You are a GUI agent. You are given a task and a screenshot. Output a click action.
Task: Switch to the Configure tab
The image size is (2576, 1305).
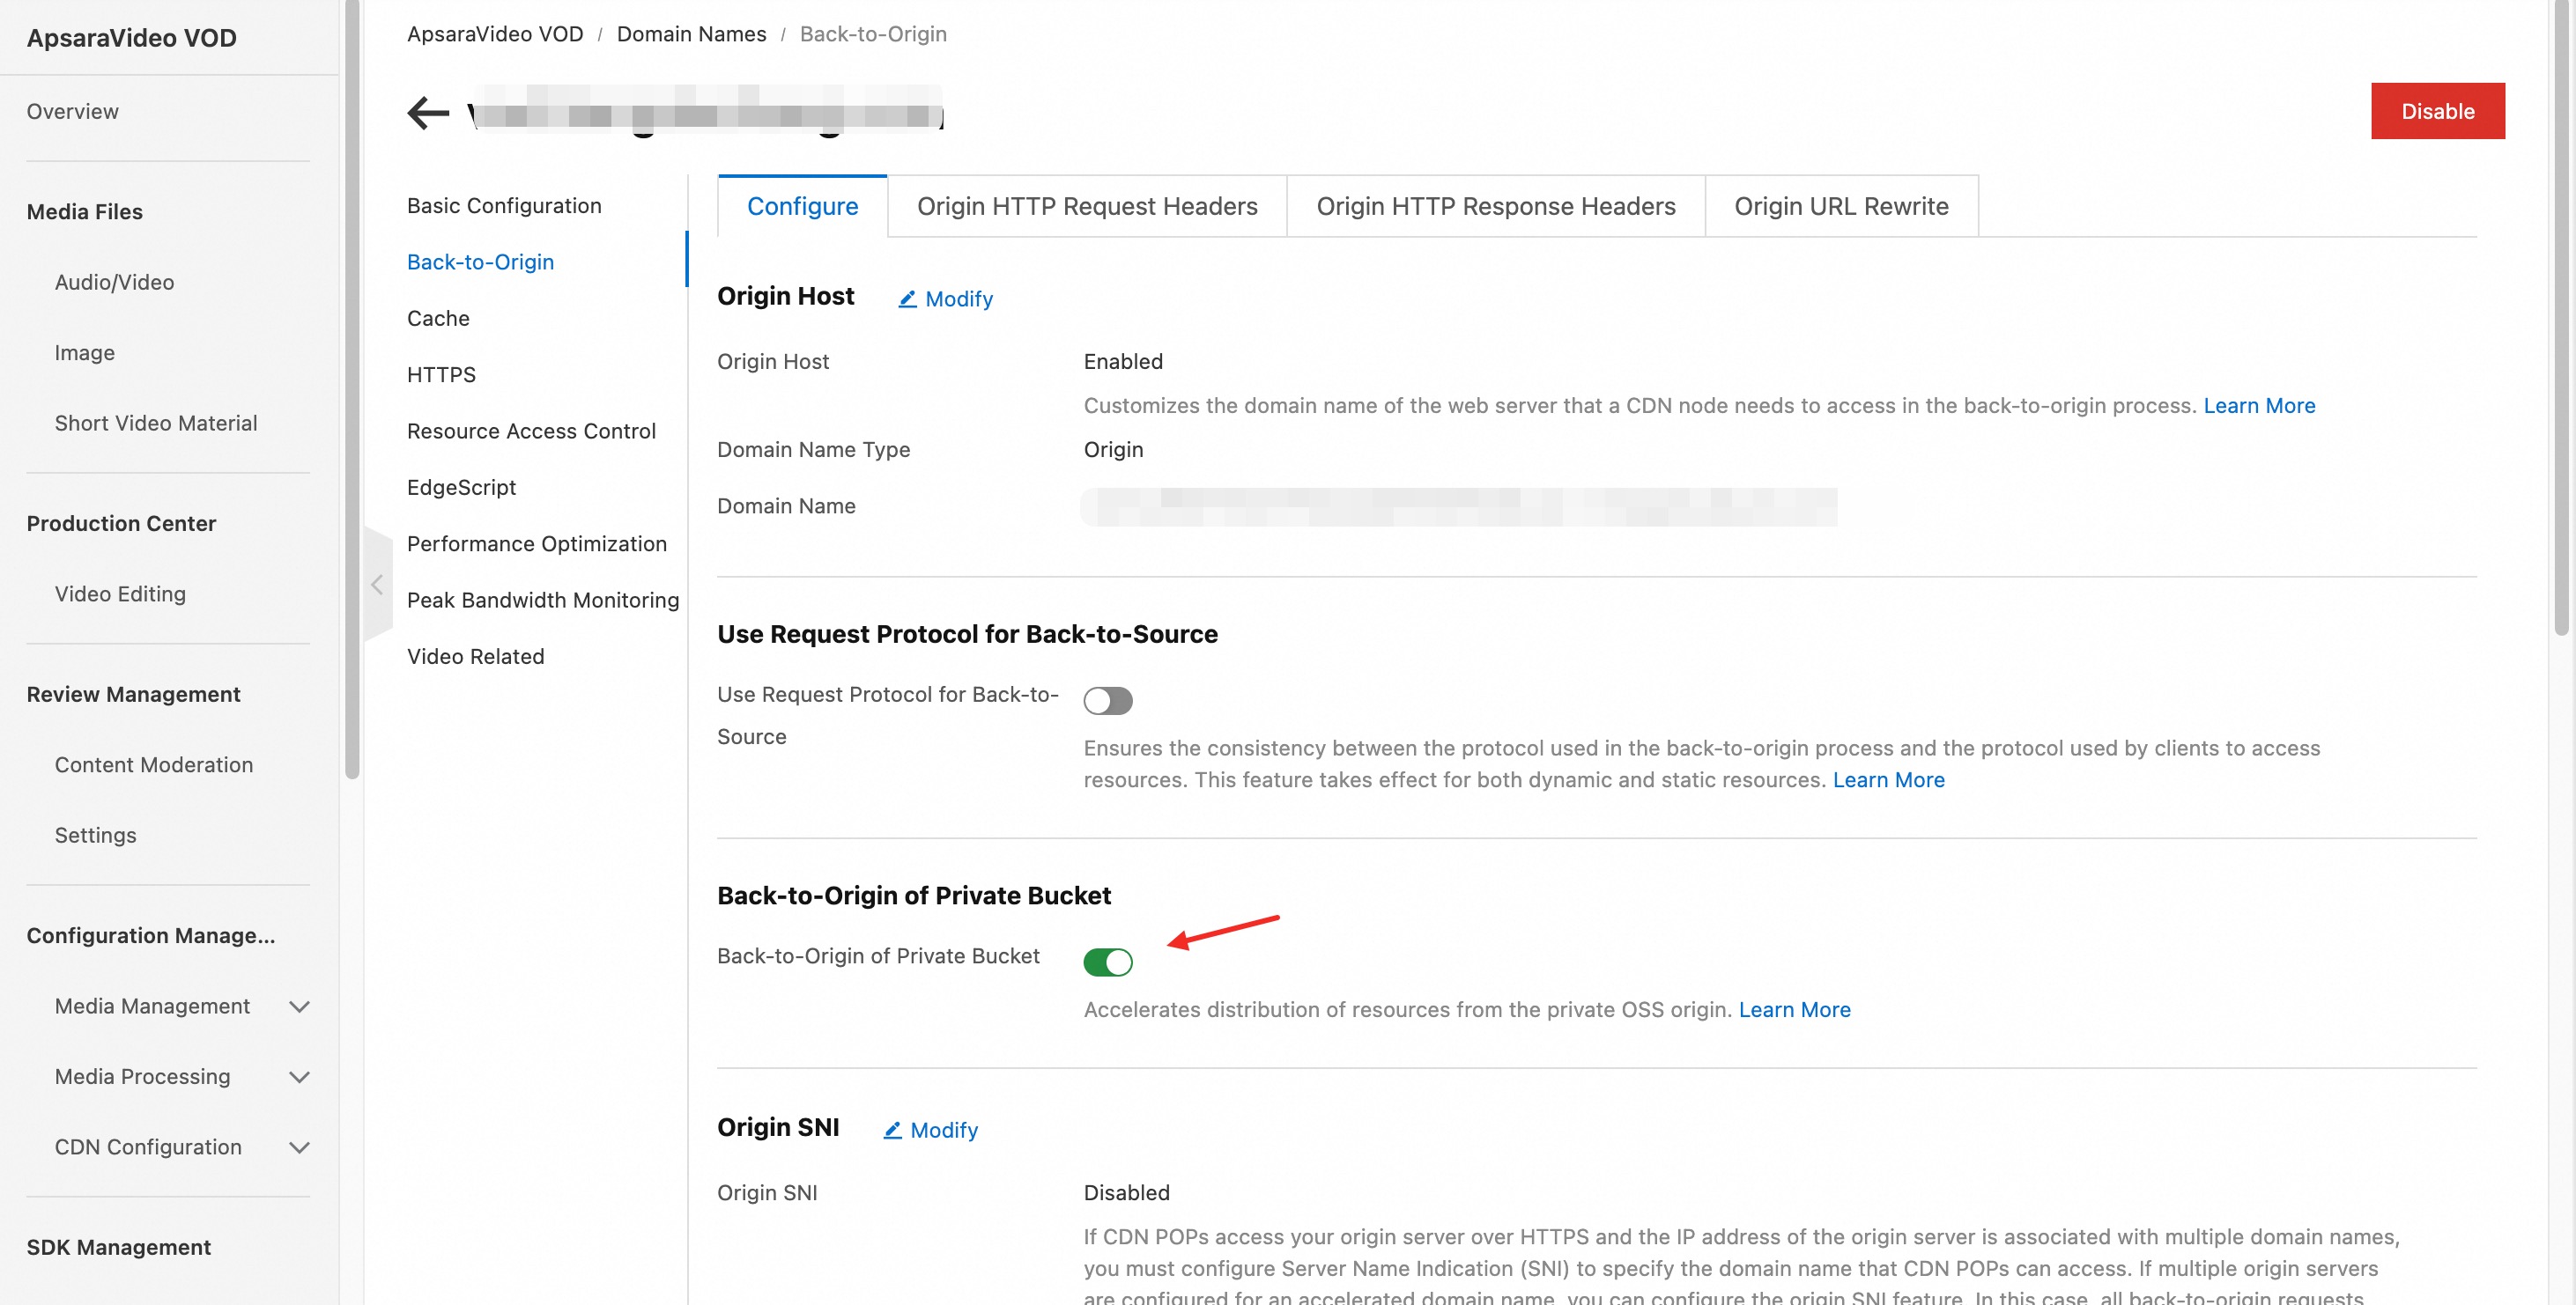[802, 206]
